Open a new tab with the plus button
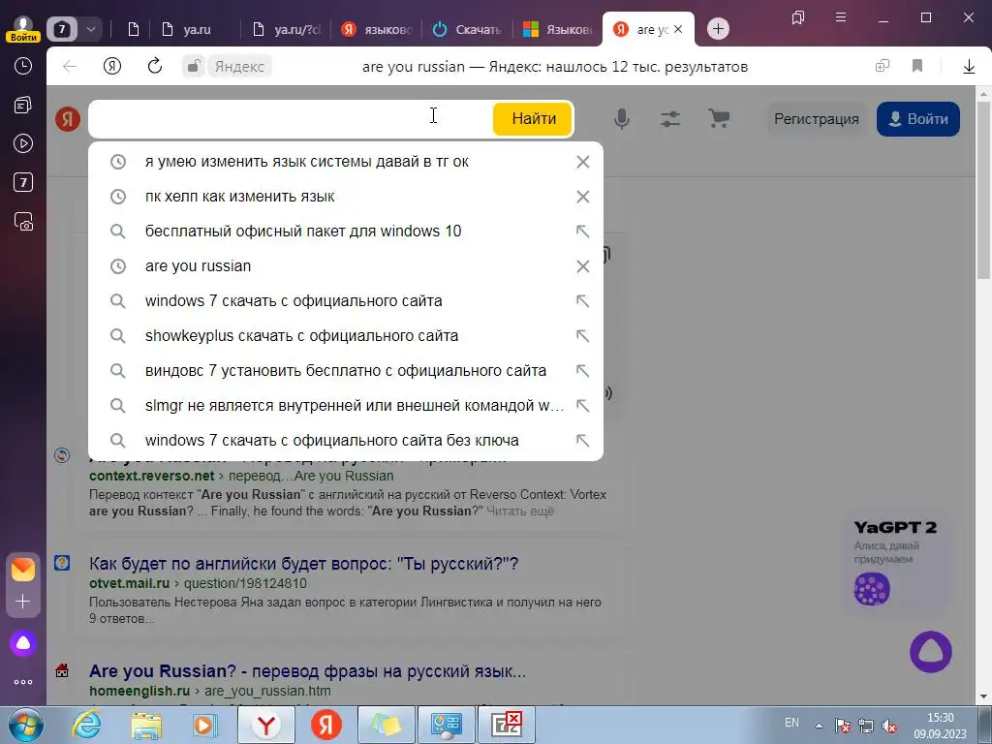992x744 pixels. point(718,28)
